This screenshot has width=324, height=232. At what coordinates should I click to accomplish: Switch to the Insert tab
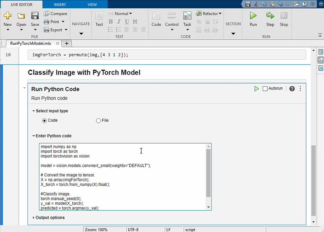[60, 4]
